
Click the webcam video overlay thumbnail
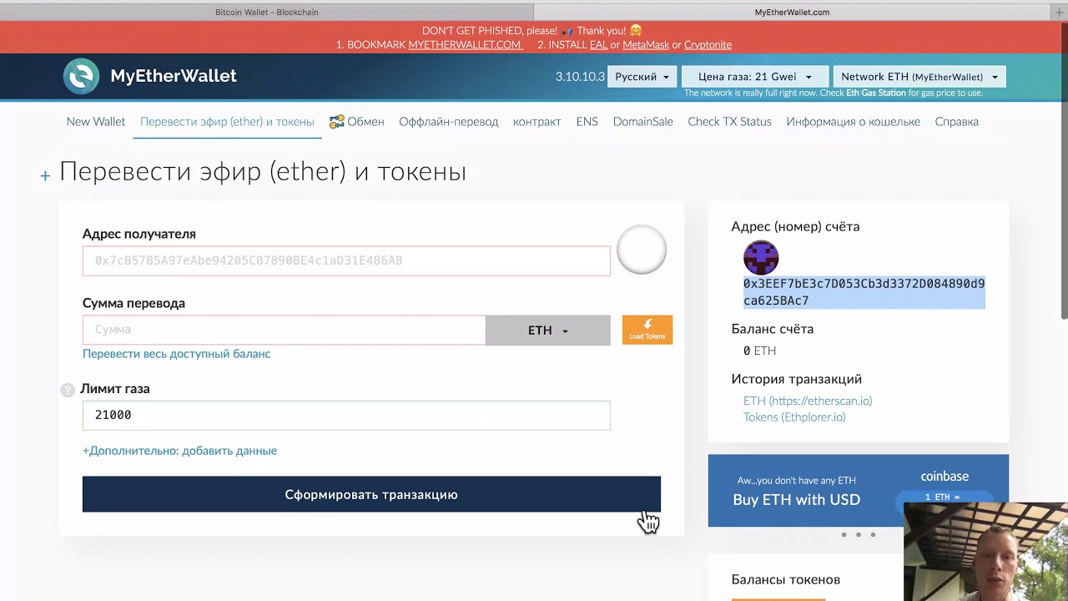tap(985, 552)
